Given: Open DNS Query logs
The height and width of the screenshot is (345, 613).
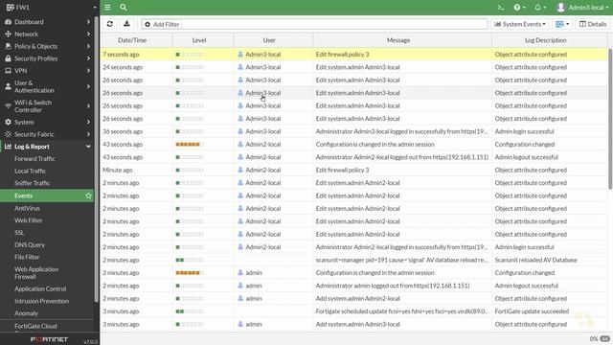Looking at the screenshot, I should point(30,245).
